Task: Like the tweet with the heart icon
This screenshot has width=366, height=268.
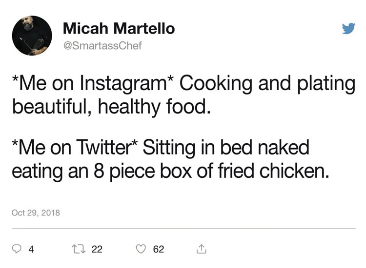Action: 141,249
